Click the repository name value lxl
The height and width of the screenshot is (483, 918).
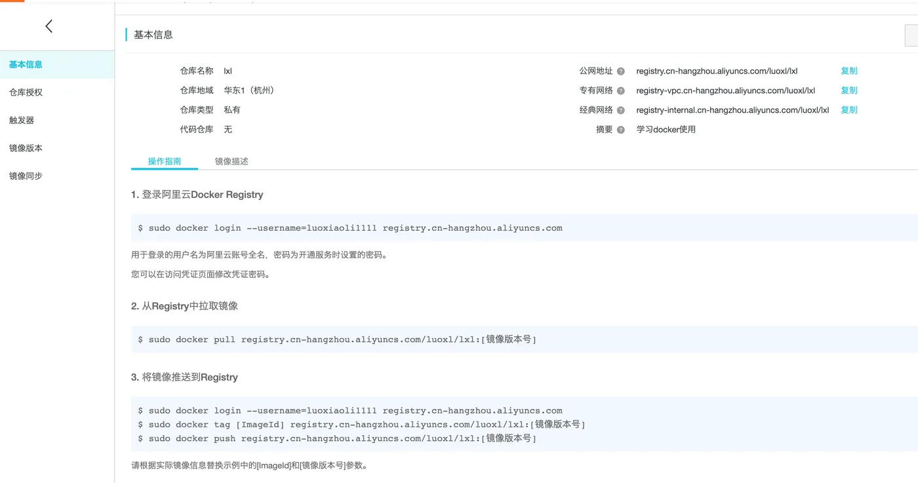228,71
